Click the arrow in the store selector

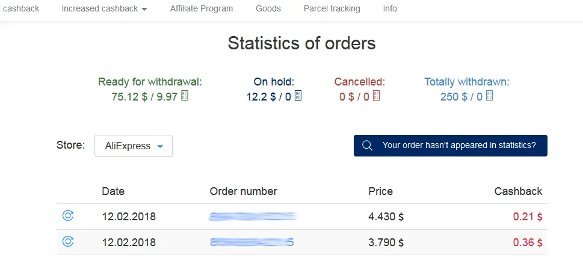pyautogui.click(x=160, y=146)
